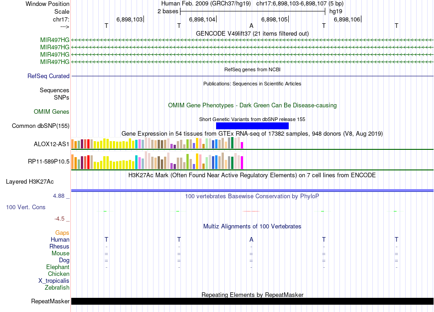Open the GENCODE V49lift37 track title
The image size is (434, 312).
coord(252,33)
